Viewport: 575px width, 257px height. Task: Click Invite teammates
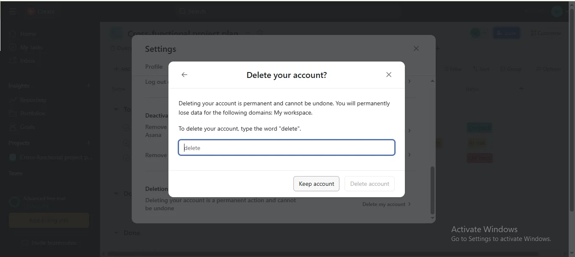[x=49, y=243]
